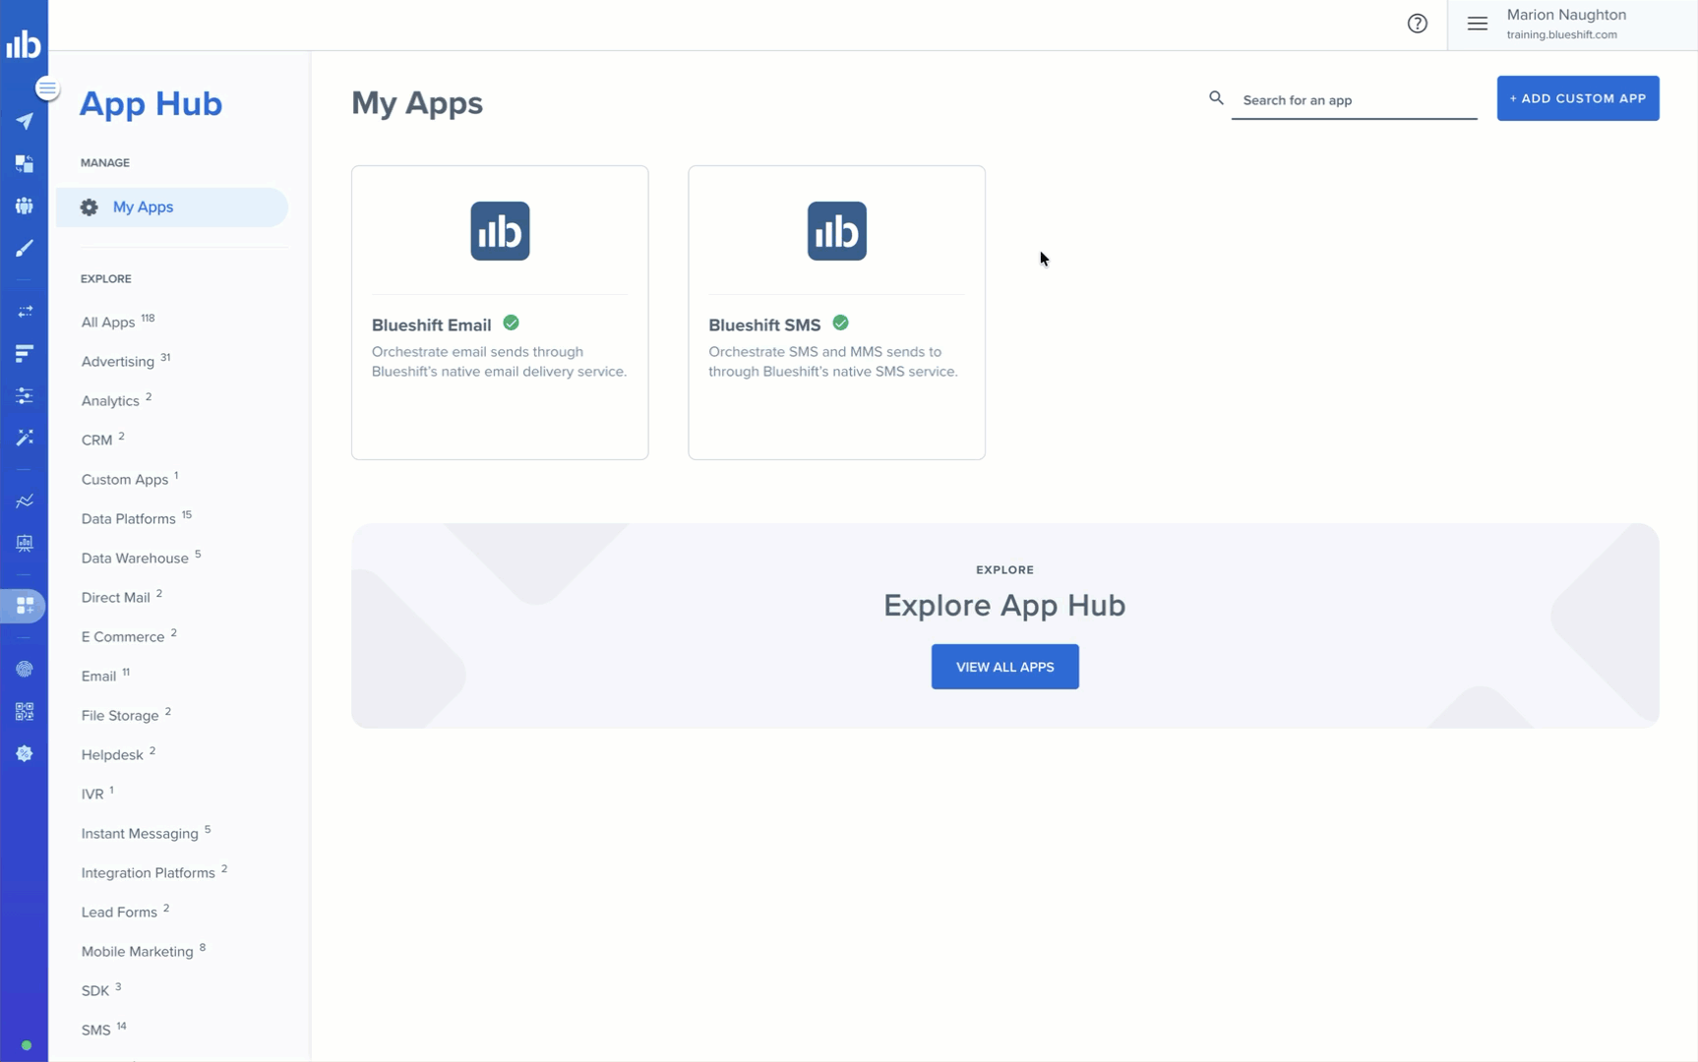
Task: Toggle the sidebar collapse menu button
Action: click(x=46, y=88)
